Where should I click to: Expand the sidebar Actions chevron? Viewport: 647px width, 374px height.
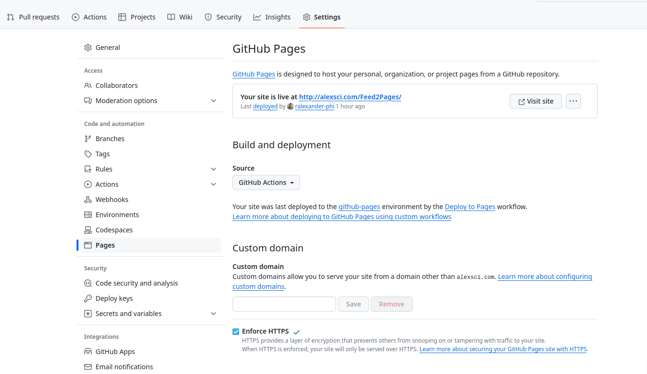(213, 184)
